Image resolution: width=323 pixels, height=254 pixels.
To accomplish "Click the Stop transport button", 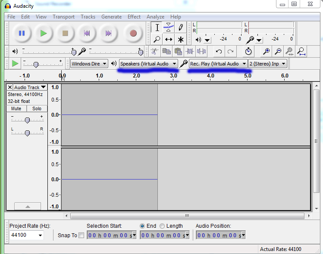I will point(65,33).
